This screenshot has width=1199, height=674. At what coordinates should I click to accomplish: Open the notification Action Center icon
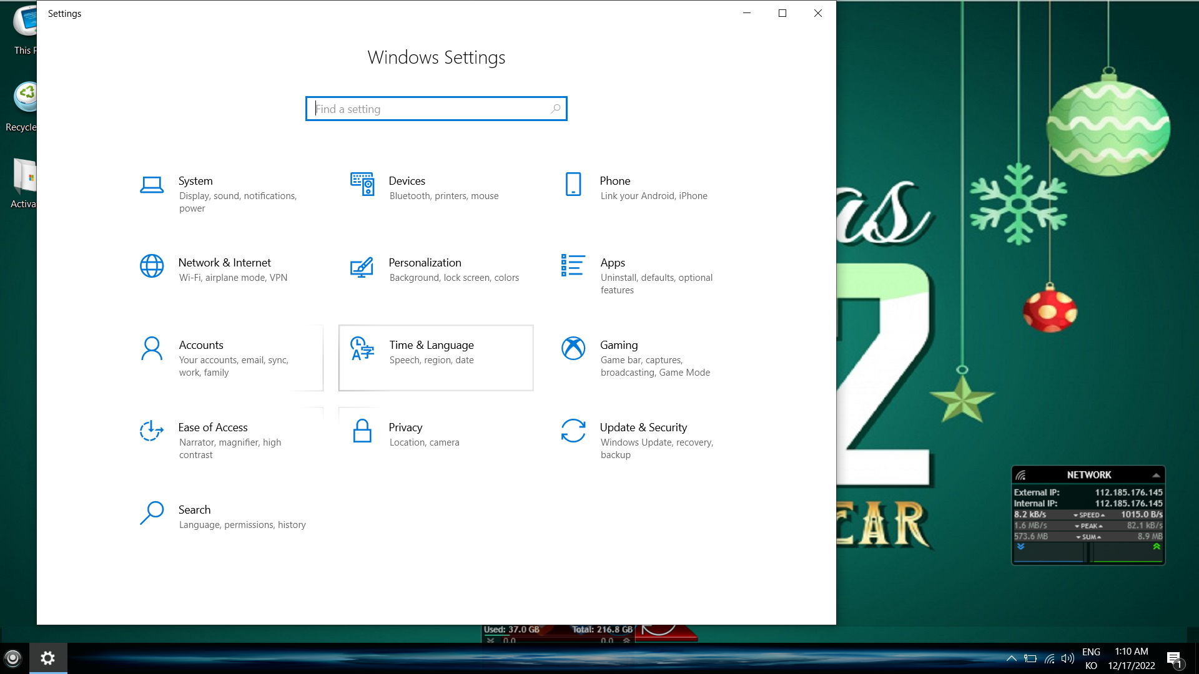click(x=1174, y=659)
